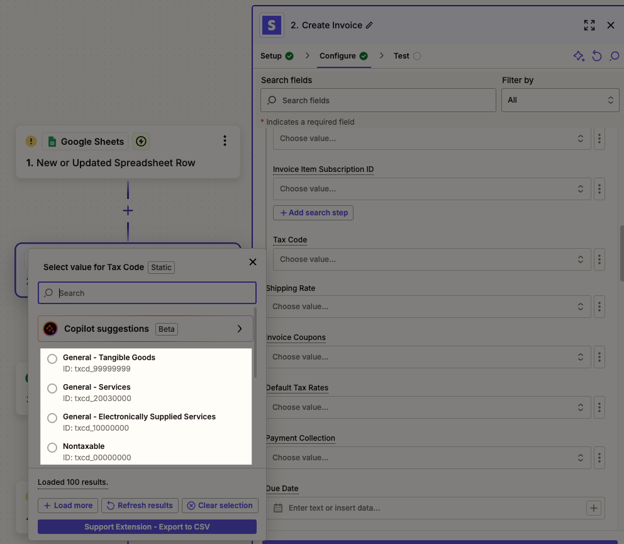Click the Search fields input box

[x=378, y=100]
